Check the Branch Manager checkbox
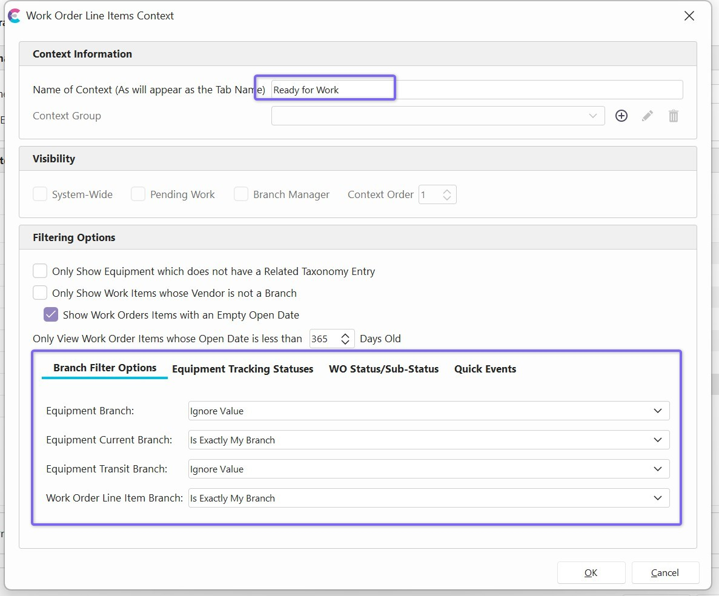The height and width of the screenshot is (596, 719). [241, 194]
